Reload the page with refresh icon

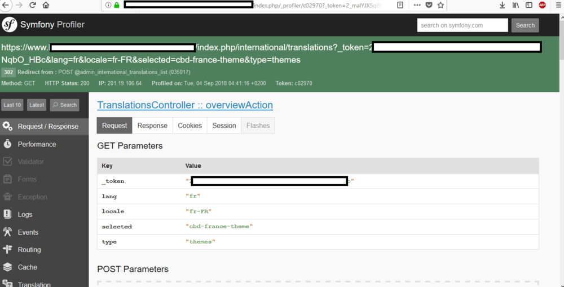32,5
